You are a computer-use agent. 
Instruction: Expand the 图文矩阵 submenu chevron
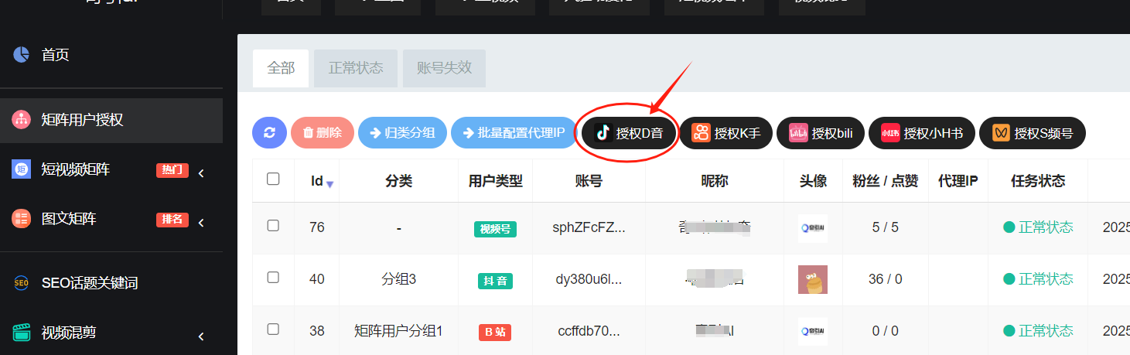point(201,223)
